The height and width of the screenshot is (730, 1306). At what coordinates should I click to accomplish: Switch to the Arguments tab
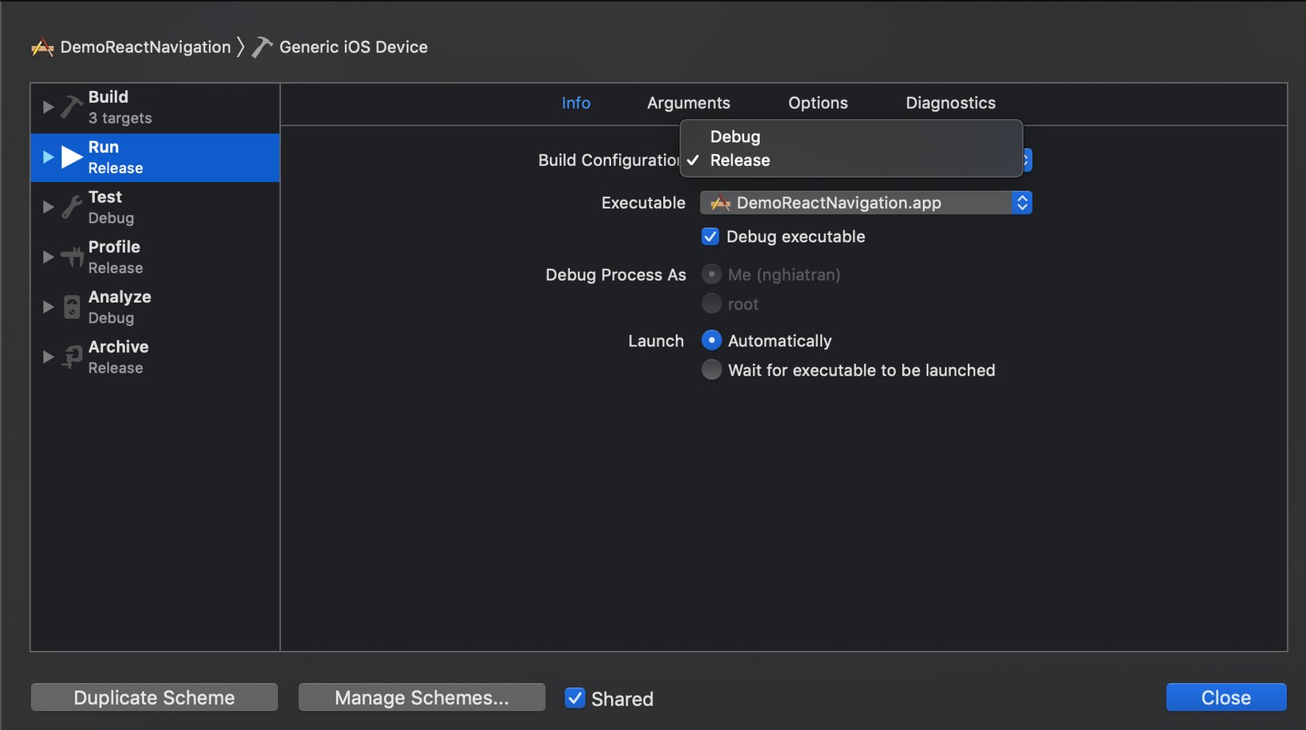(688, 103)
